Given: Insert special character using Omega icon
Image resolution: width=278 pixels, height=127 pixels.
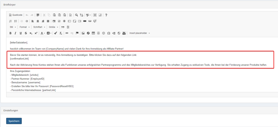Looking at the screenshot, I should [x=109, y=33].
